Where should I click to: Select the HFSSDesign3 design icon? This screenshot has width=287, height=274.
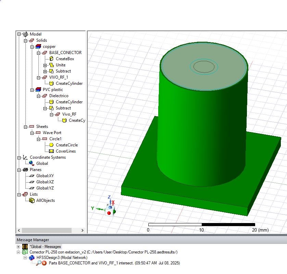click(x=32, y=258)
